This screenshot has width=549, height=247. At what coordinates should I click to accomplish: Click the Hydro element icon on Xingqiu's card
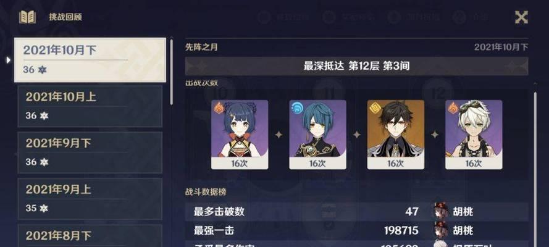click(x=297, y=108)
